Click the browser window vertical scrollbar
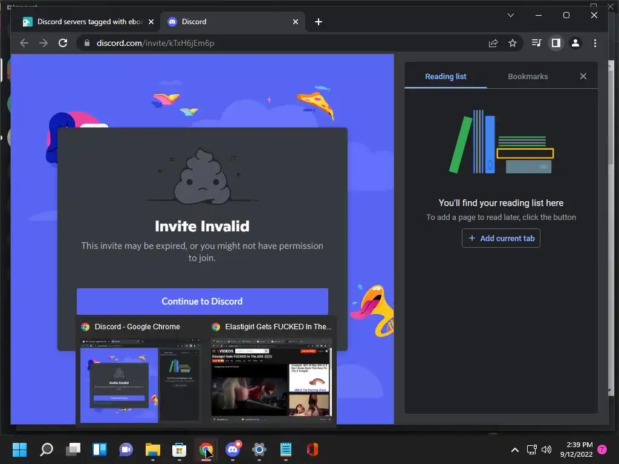This screenshot has height=464, width=619. [x=611, y=227]
